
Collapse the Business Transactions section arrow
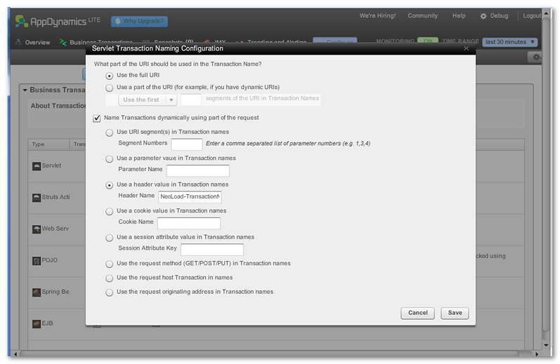point(25,90)
